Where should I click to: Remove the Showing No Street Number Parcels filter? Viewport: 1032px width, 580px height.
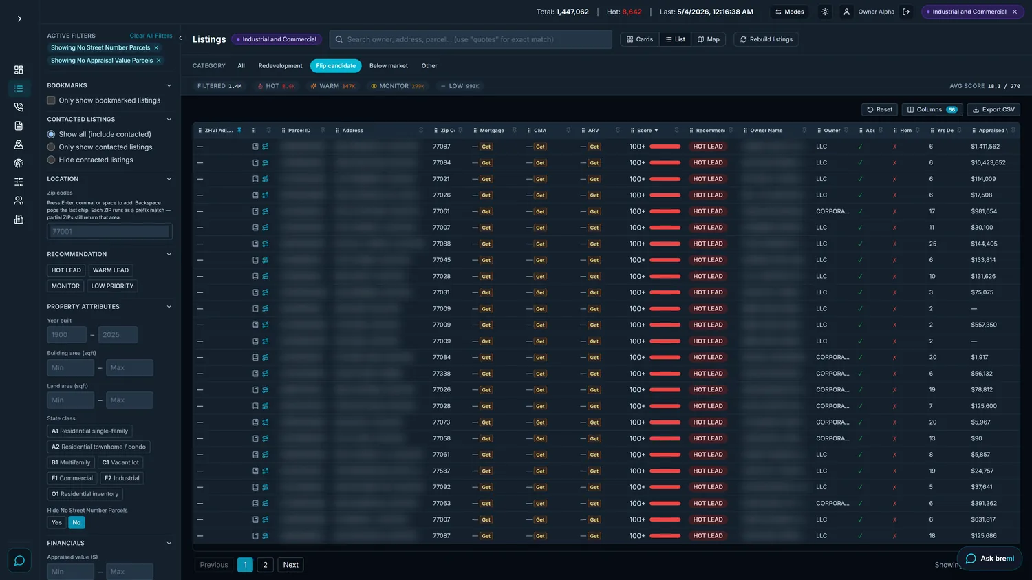pyautogui.click(x=156, y=47)
